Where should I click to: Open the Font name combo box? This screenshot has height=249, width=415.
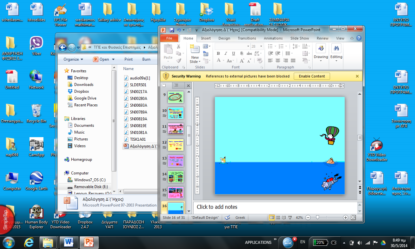(232, 46)
